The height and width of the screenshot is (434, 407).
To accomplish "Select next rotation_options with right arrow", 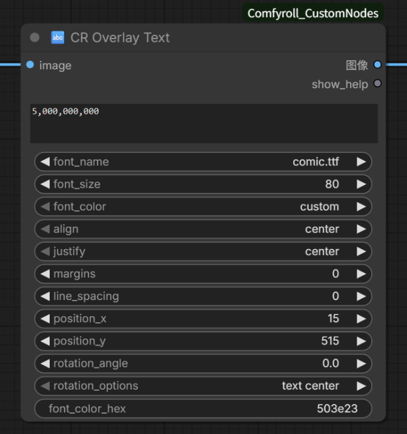I will [x=361, y=386].
